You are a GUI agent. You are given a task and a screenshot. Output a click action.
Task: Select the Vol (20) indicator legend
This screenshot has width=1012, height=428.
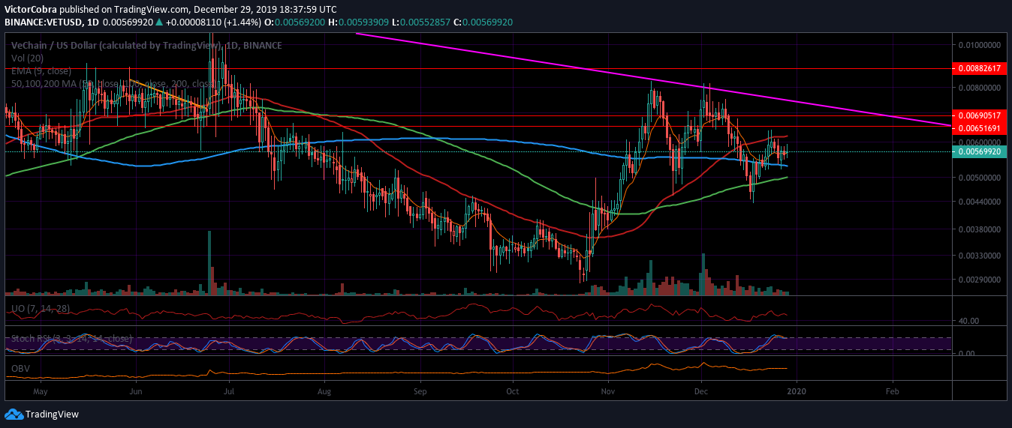click(29, 58)
